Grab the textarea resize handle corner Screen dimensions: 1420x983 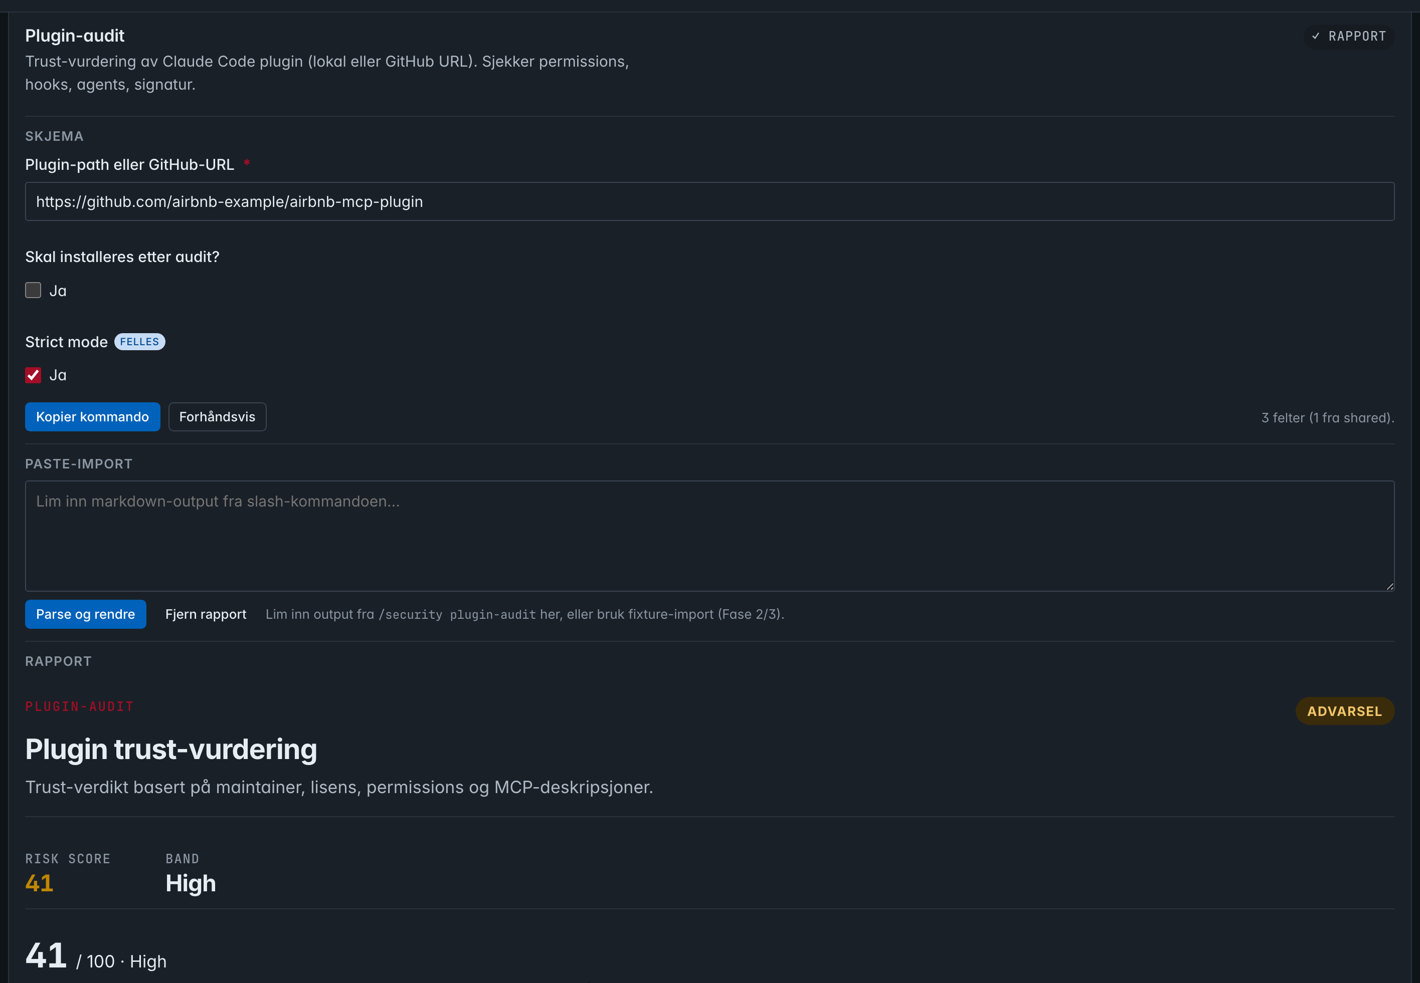(x=1389, y=586)
